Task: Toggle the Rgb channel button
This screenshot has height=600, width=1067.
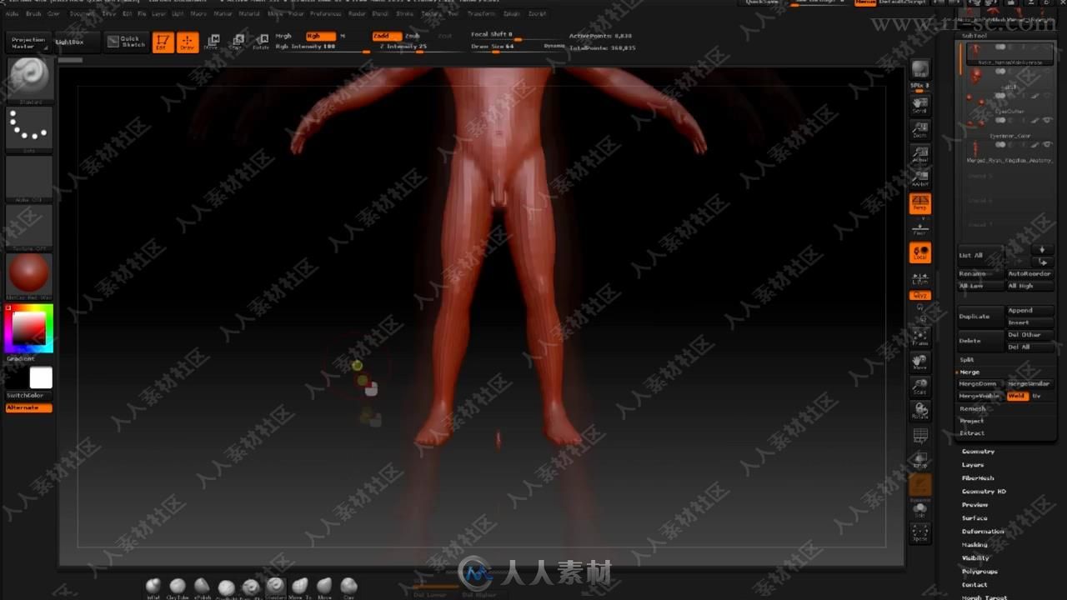Action: 320,37
